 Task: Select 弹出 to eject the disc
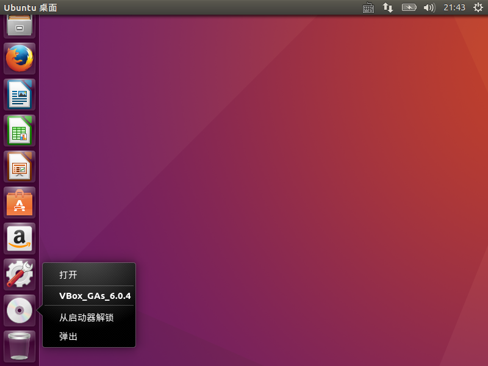pyautogui.click(x=89, y=337)
